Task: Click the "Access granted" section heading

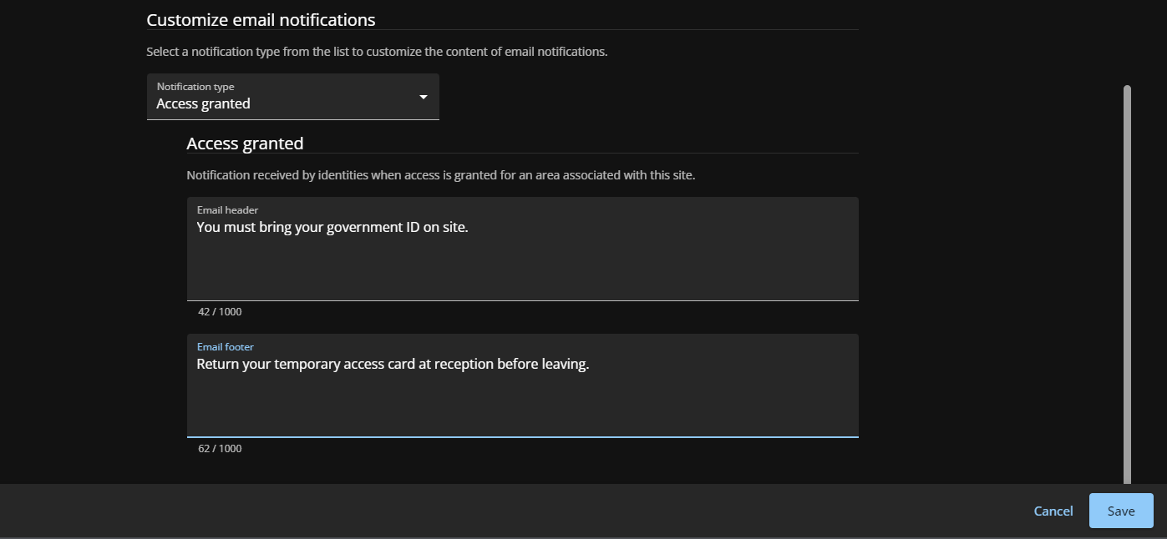Action: (245, 143)
